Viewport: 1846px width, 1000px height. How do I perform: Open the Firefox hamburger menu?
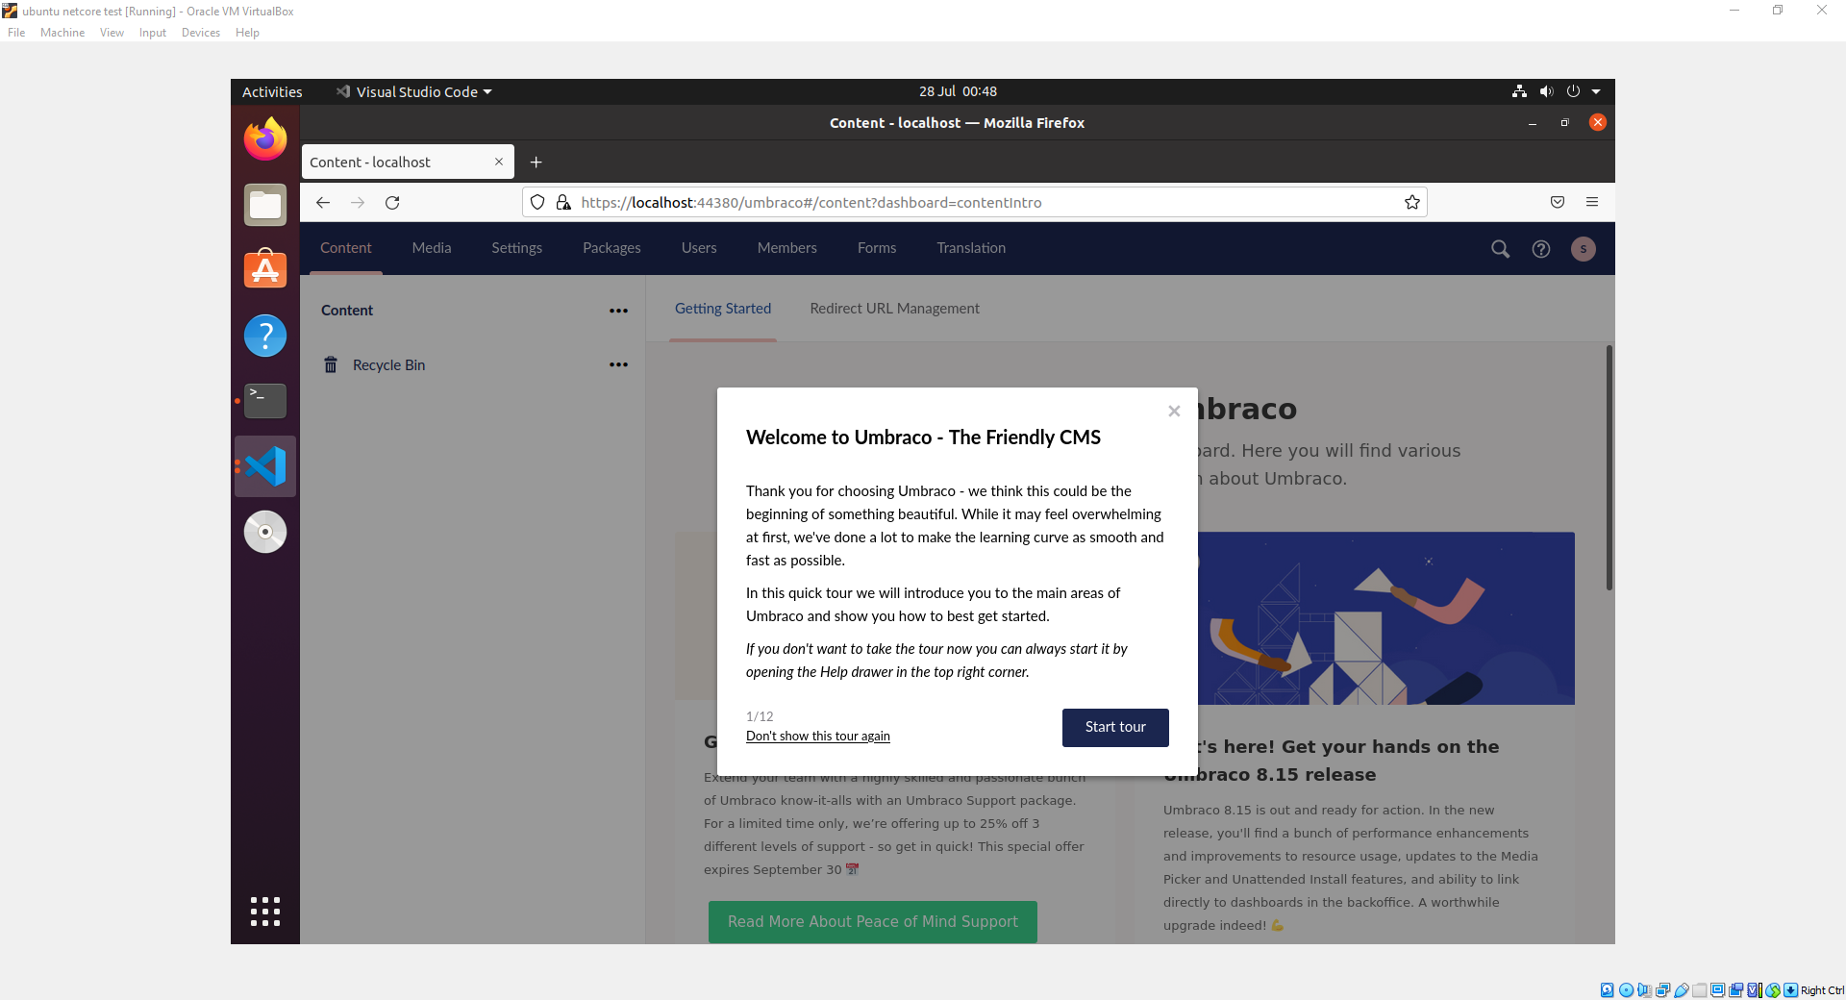pyautogui.click(x=1592, y=202)
